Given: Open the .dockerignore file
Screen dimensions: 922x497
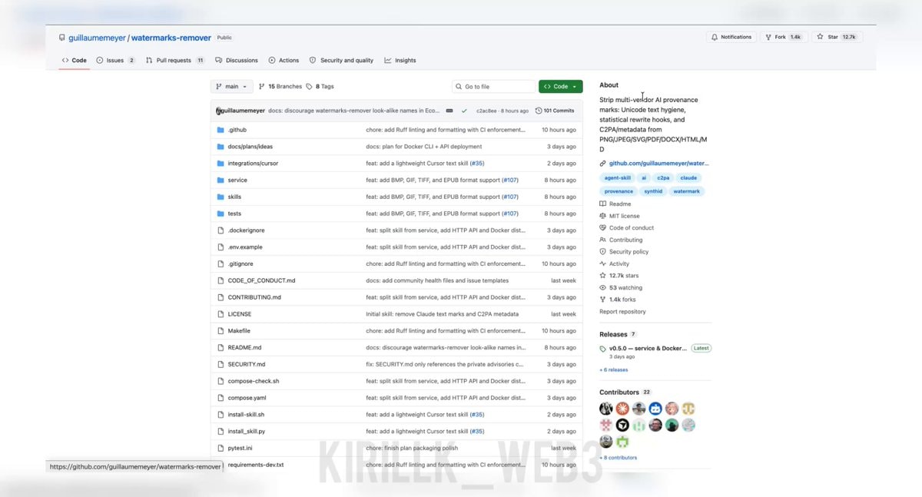Looking at the screenshot, I should click(x=246, y=230).
